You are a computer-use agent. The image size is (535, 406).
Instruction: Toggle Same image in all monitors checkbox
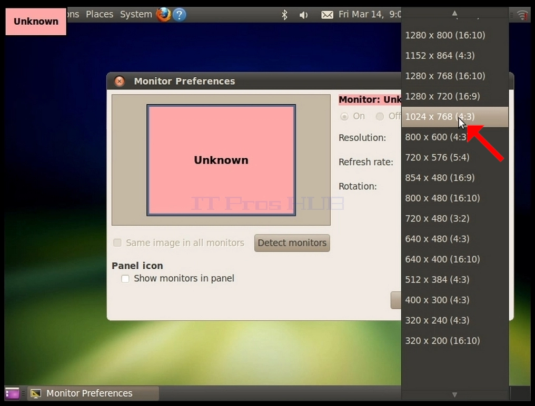pos(117,243)
